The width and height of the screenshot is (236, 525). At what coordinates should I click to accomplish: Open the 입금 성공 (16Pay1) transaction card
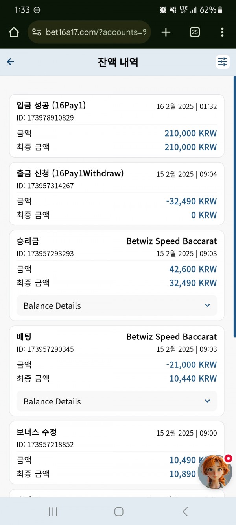point(117,126)
